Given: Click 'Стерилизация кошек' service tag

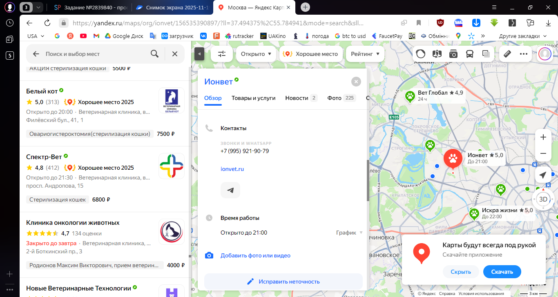Looking at the screenshot, I should [58, 199].
